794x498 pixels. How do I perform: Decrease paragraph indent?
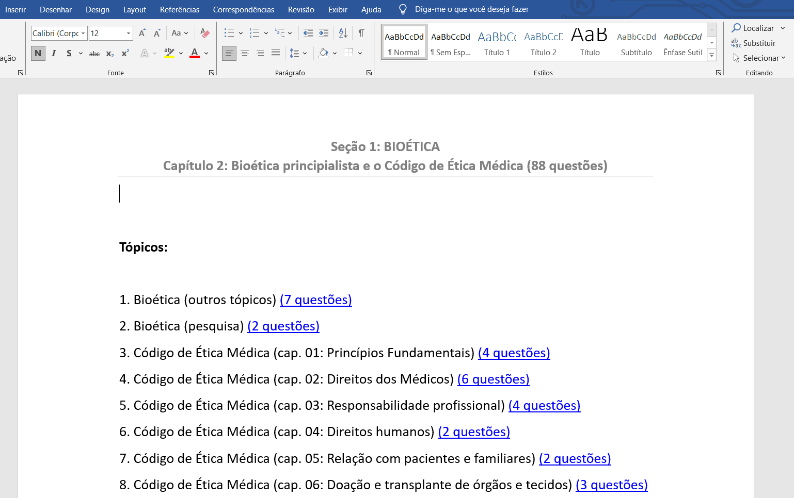(x=308, y=33)
